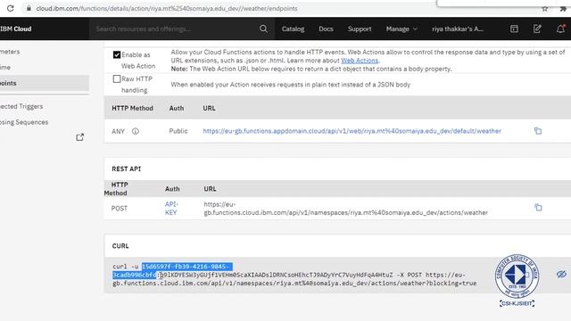Expand the Manage menu
Screen dimensions: 571x321
pyautogui.click(x=401, y=29)
